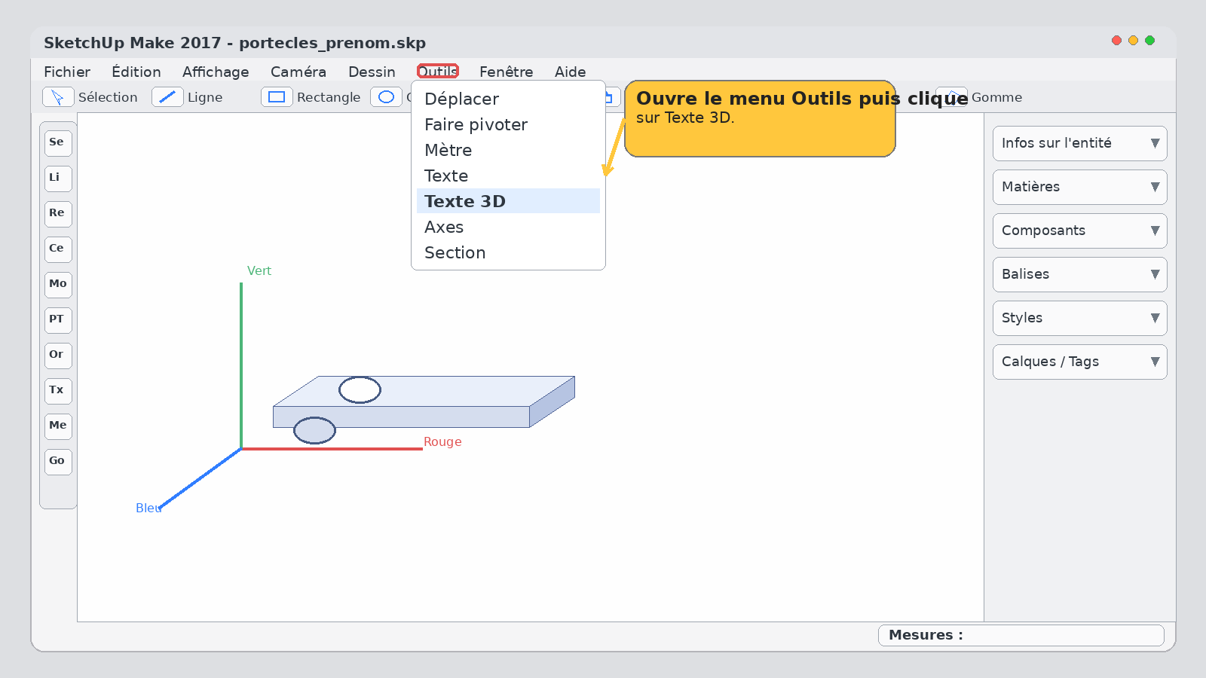Click the green window control dot
The width and height of the screenshot is (1206, 678).
1149,41
